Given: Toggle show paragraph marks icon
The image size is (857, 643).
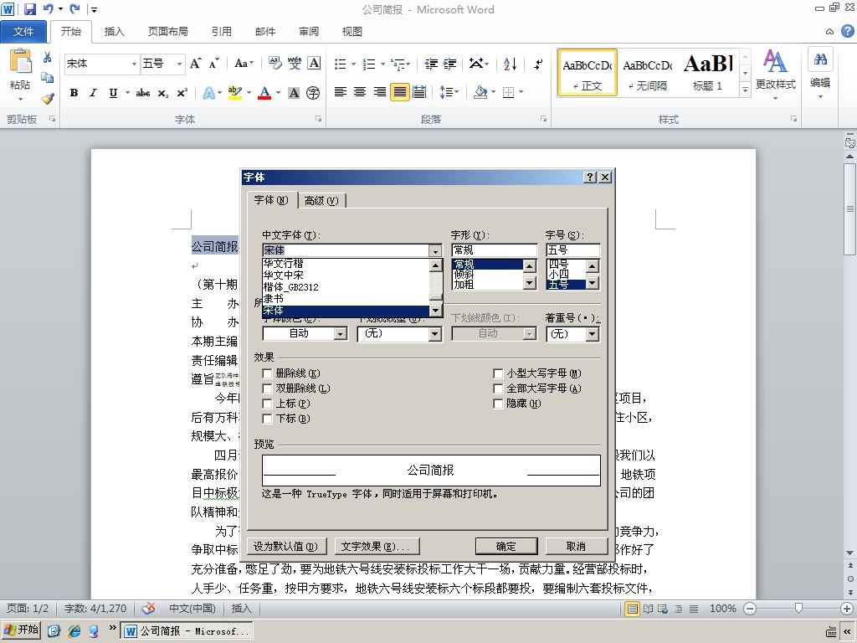Looking at the screenshot, I should [x=538, y=64].
